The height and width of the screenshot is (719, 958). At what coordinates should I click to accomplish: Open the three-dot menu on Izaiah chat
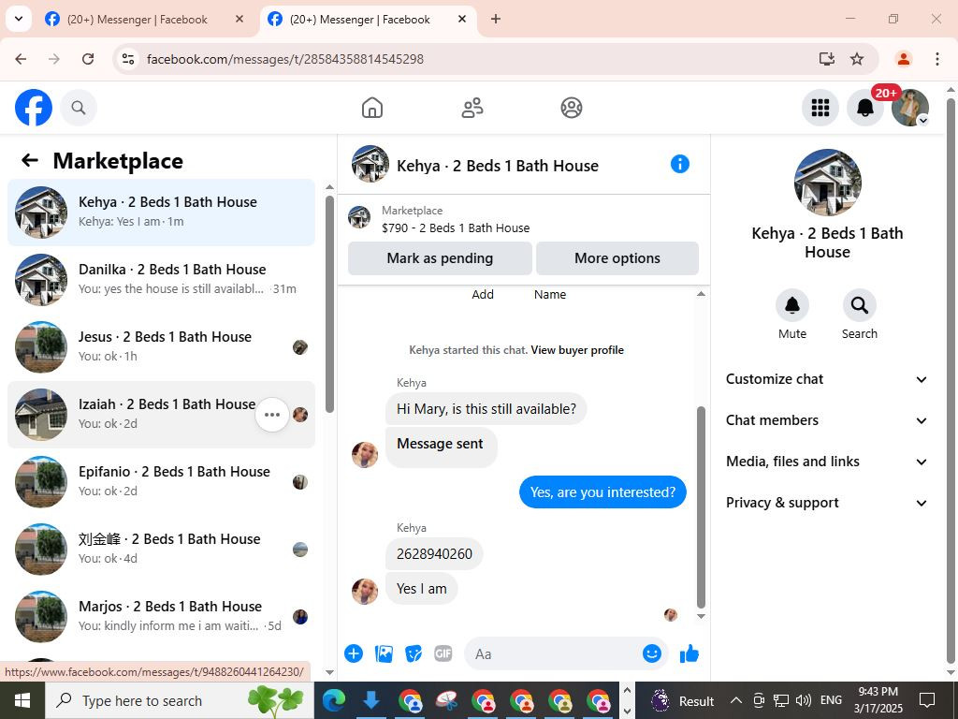[272, 415]
